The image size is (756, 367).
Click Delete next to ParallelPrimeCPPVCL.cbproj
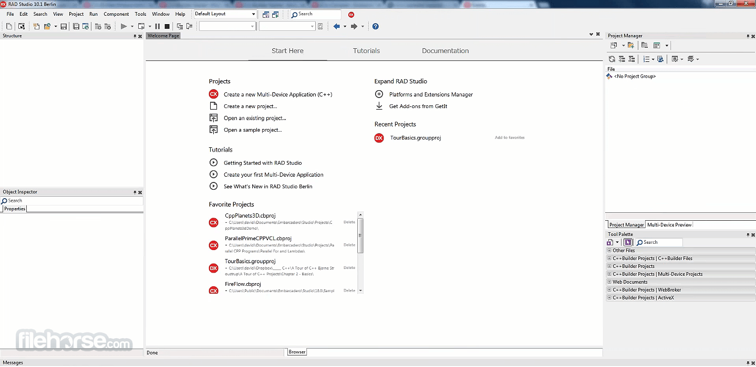349,245
